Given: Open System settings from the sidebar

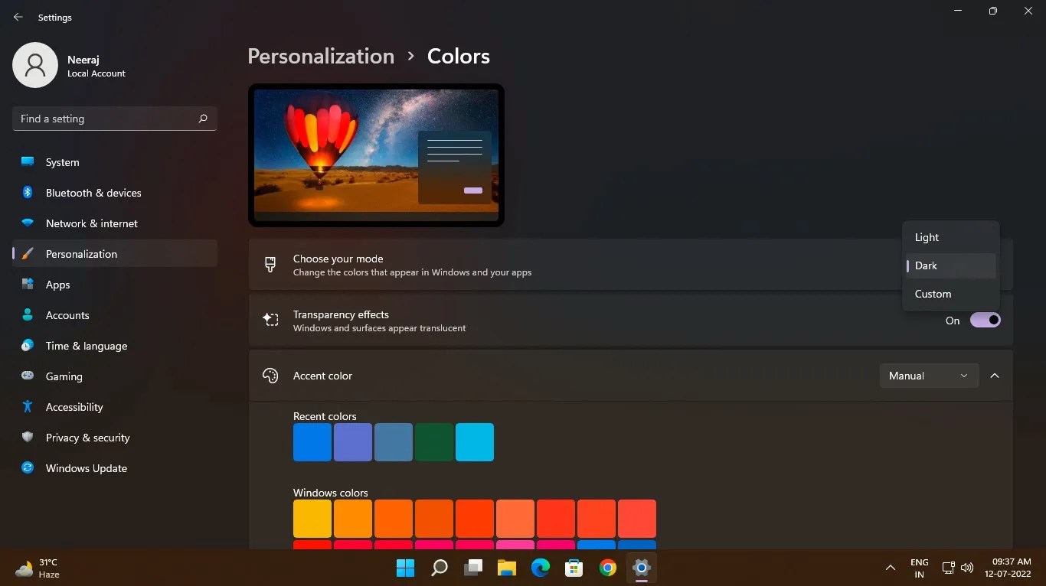Looking at the screenshot, I should (x=61, y=162).
